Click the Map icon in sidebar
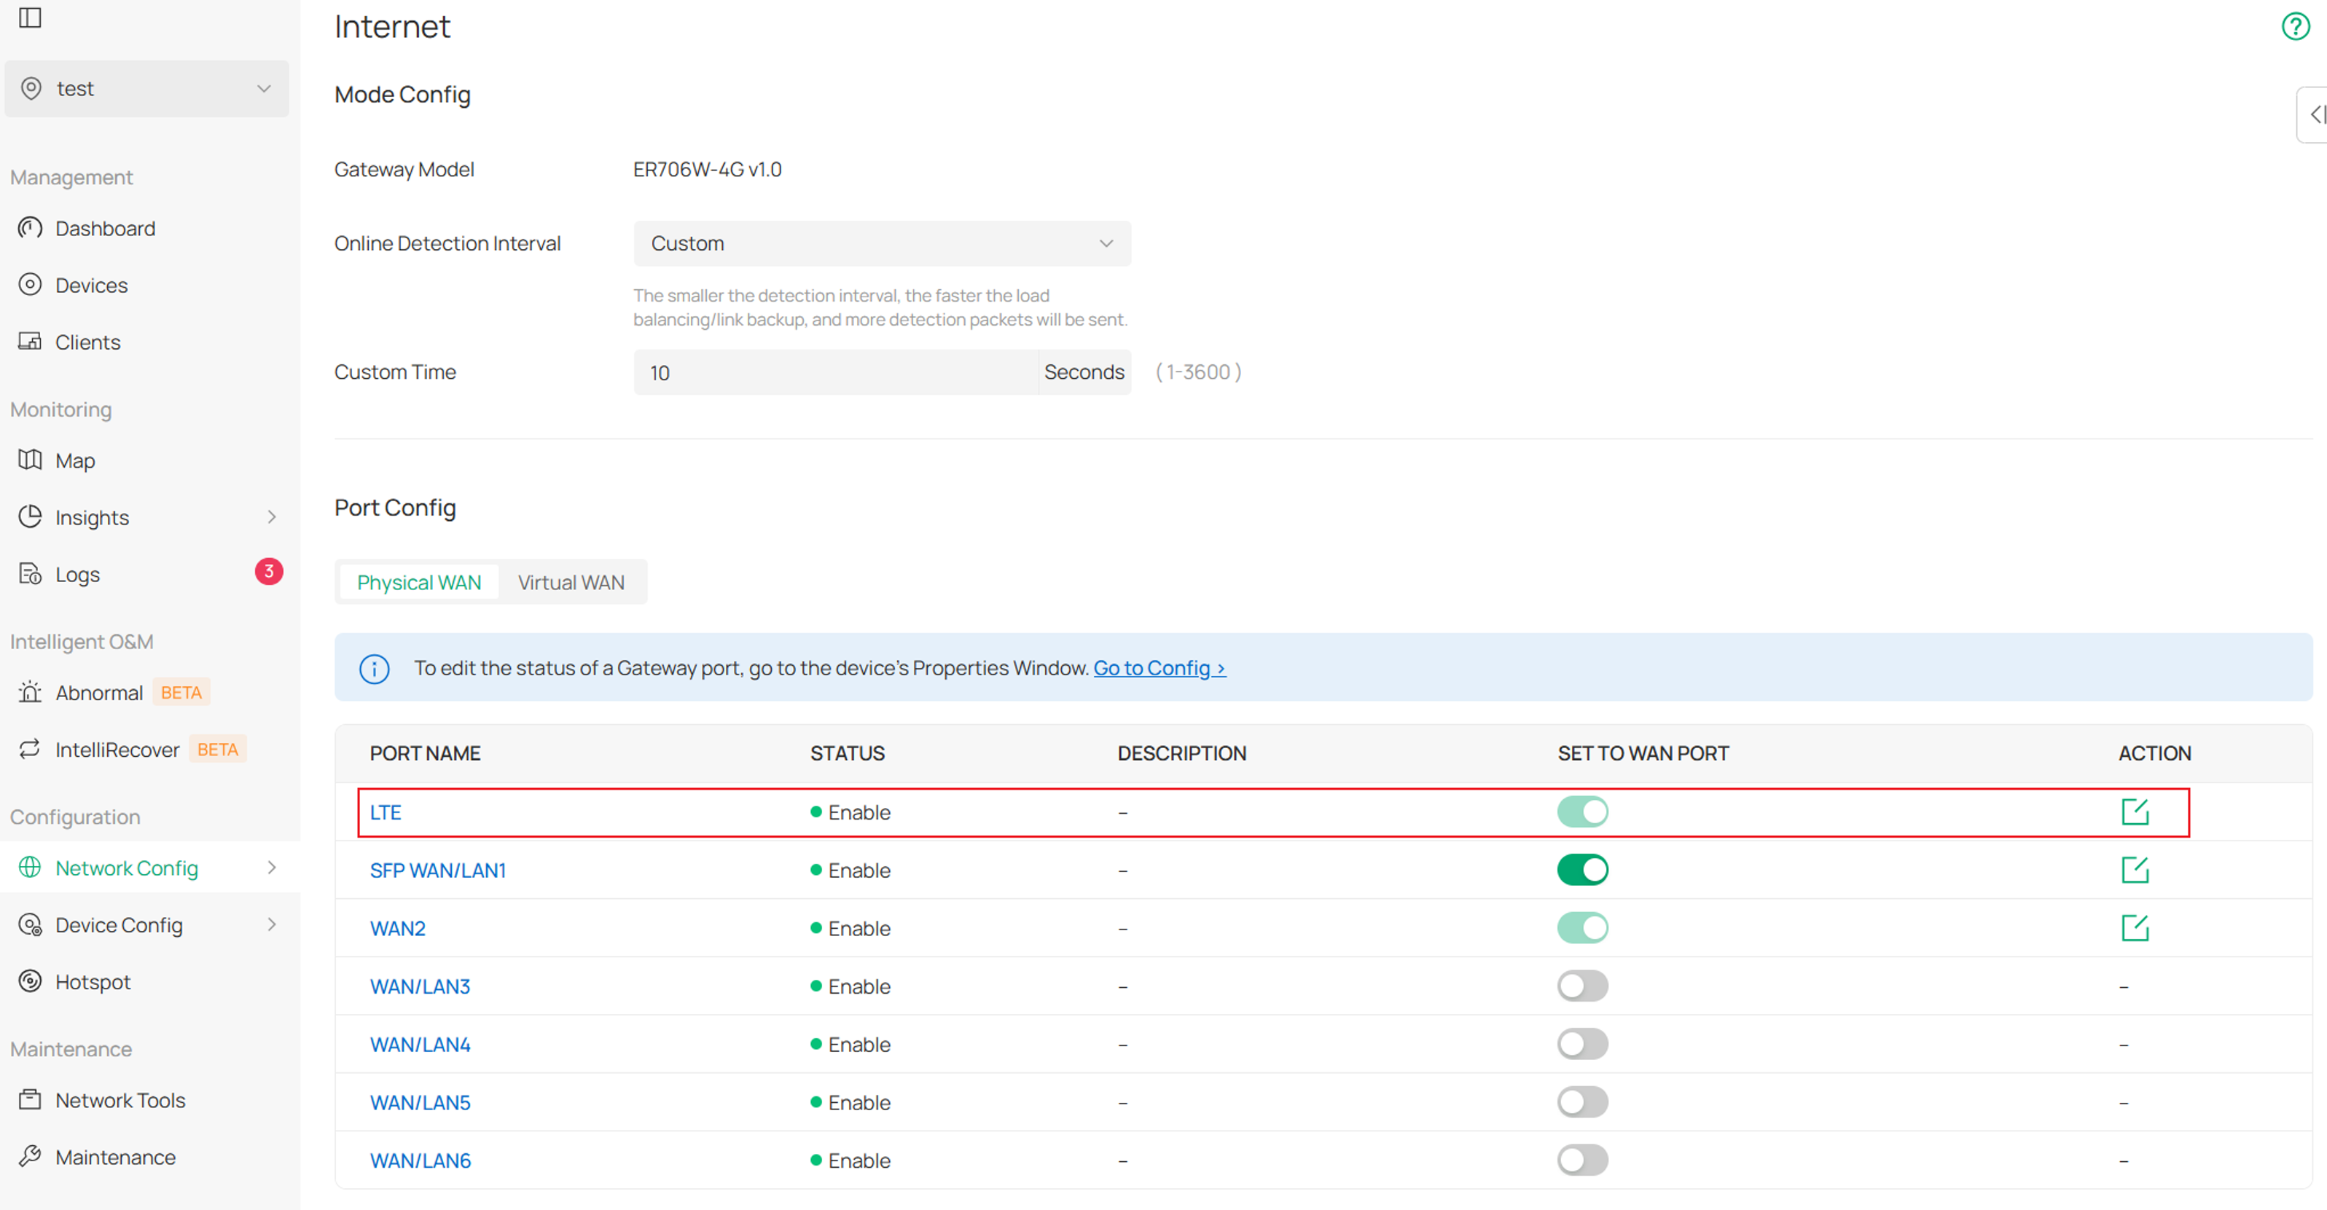 pos(30,460)
